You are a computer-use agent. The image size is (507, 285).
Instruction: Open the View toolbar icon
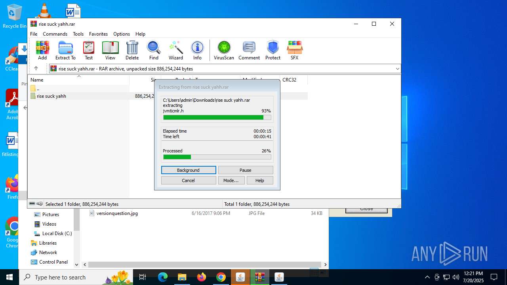pyautogui.click(x=110, y=50)
